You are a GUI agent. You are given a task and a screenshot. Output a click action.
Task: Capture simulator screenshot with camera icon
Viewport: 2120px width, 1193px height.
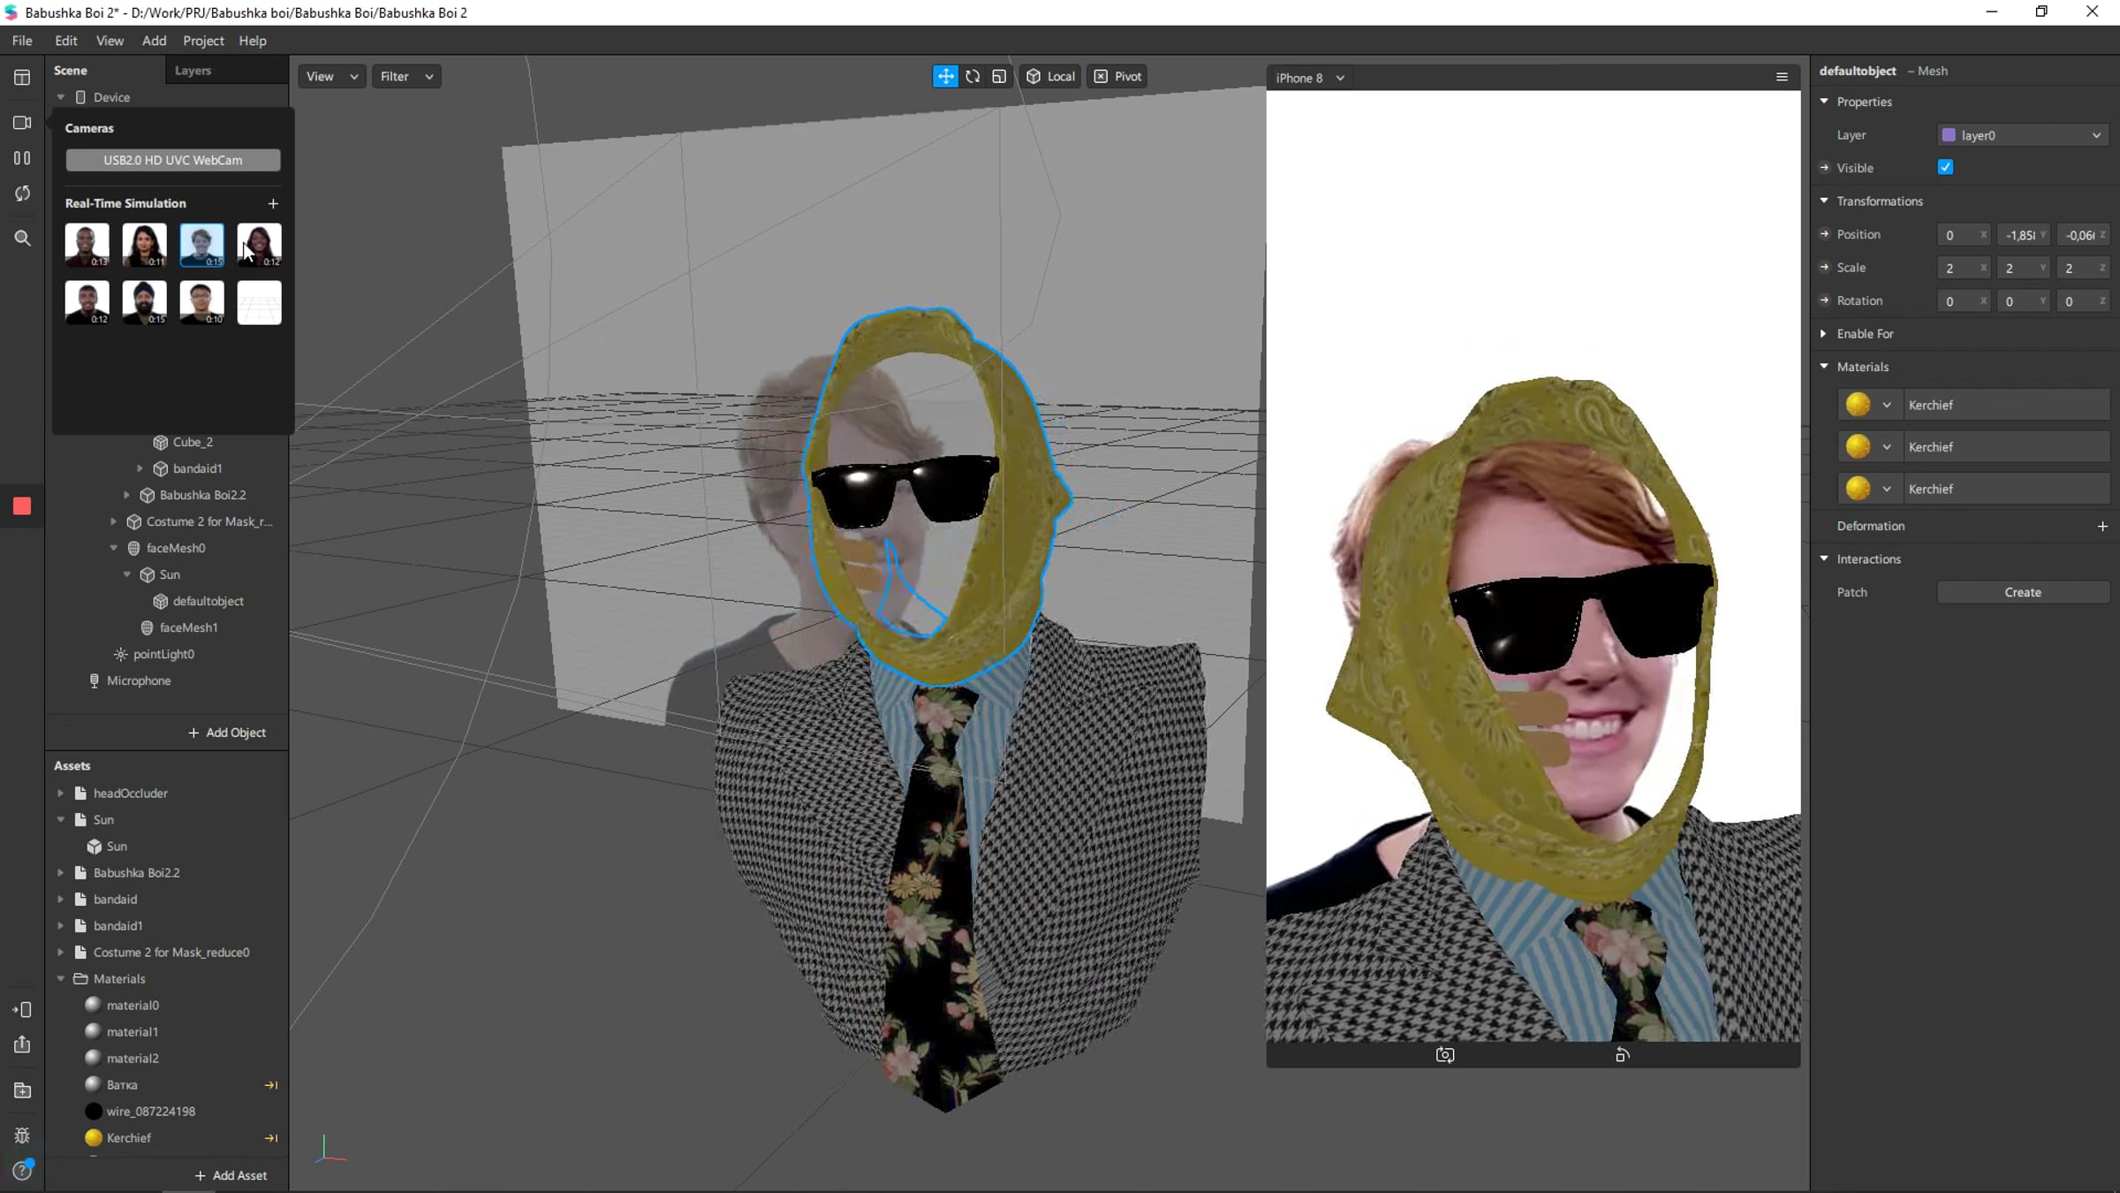click(1445, 1055)
